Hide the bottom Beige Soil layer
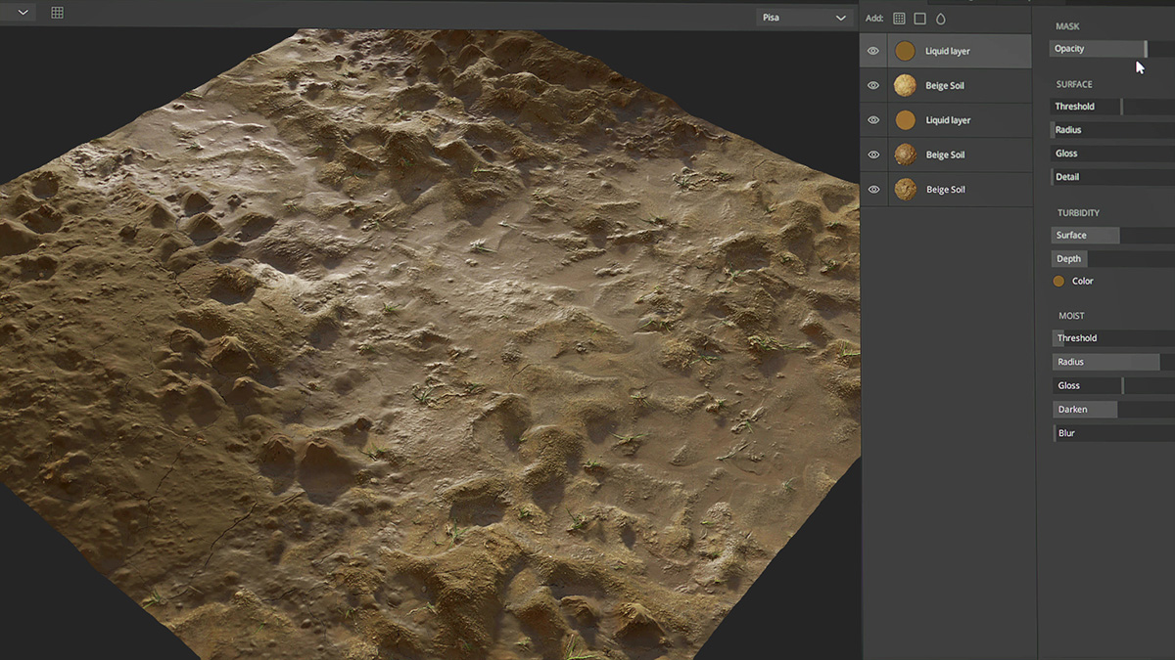1175x660 pixels. pos(872,189)
